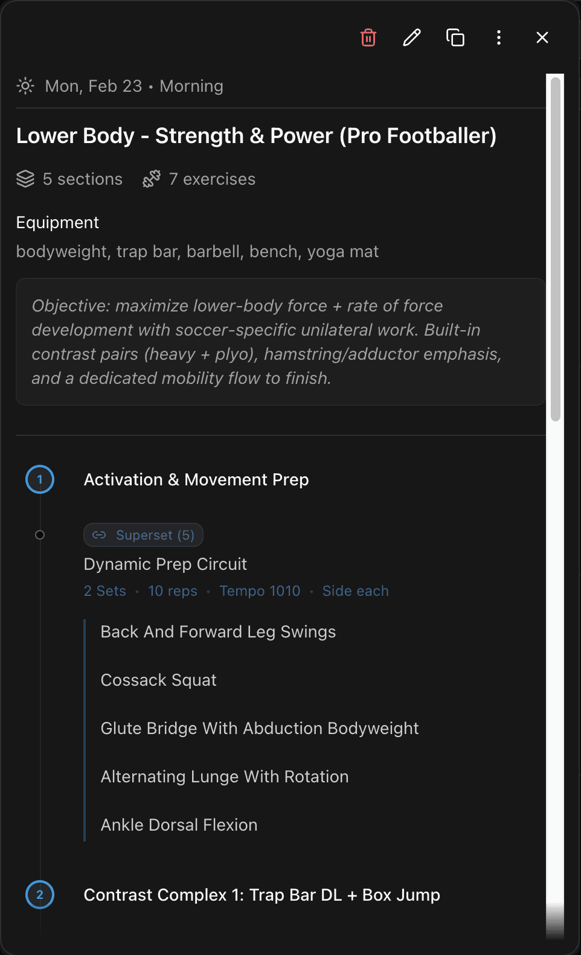Viewport: 581px width, 955px height.
Task: Expand the Superset (5) badge
Action: pos(143,534)
